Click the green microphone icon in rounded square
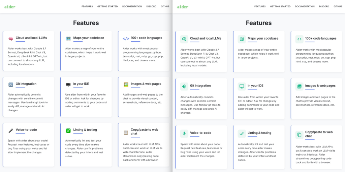Viewport: 345px width, 172px height. tap(184, 134)
